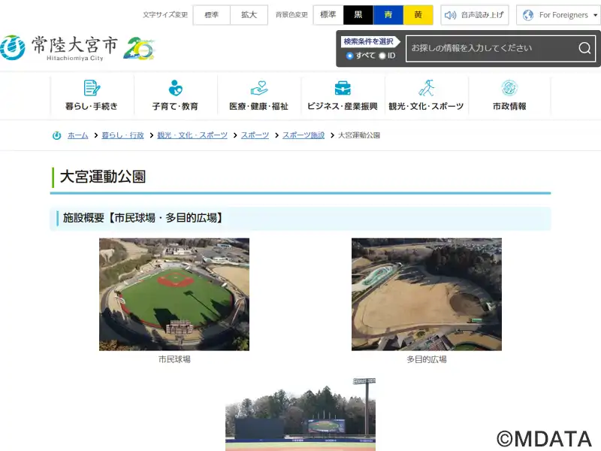Open 観光・文化・スポーツ menu
Image resolution: width=601 pixels, height=451 pixels.
[x=426, y=95]
